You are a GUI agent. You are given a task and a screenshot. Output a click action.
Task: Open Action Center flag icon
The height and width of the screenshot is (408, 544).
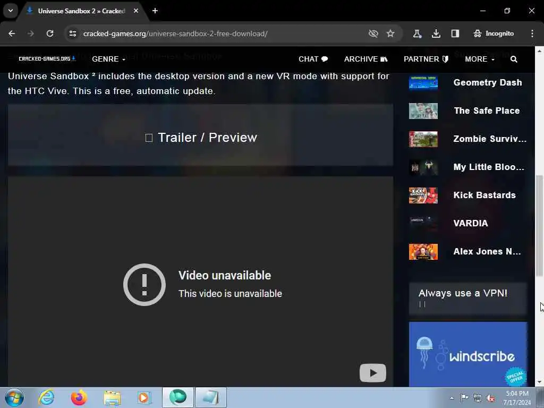pos(464,397)
